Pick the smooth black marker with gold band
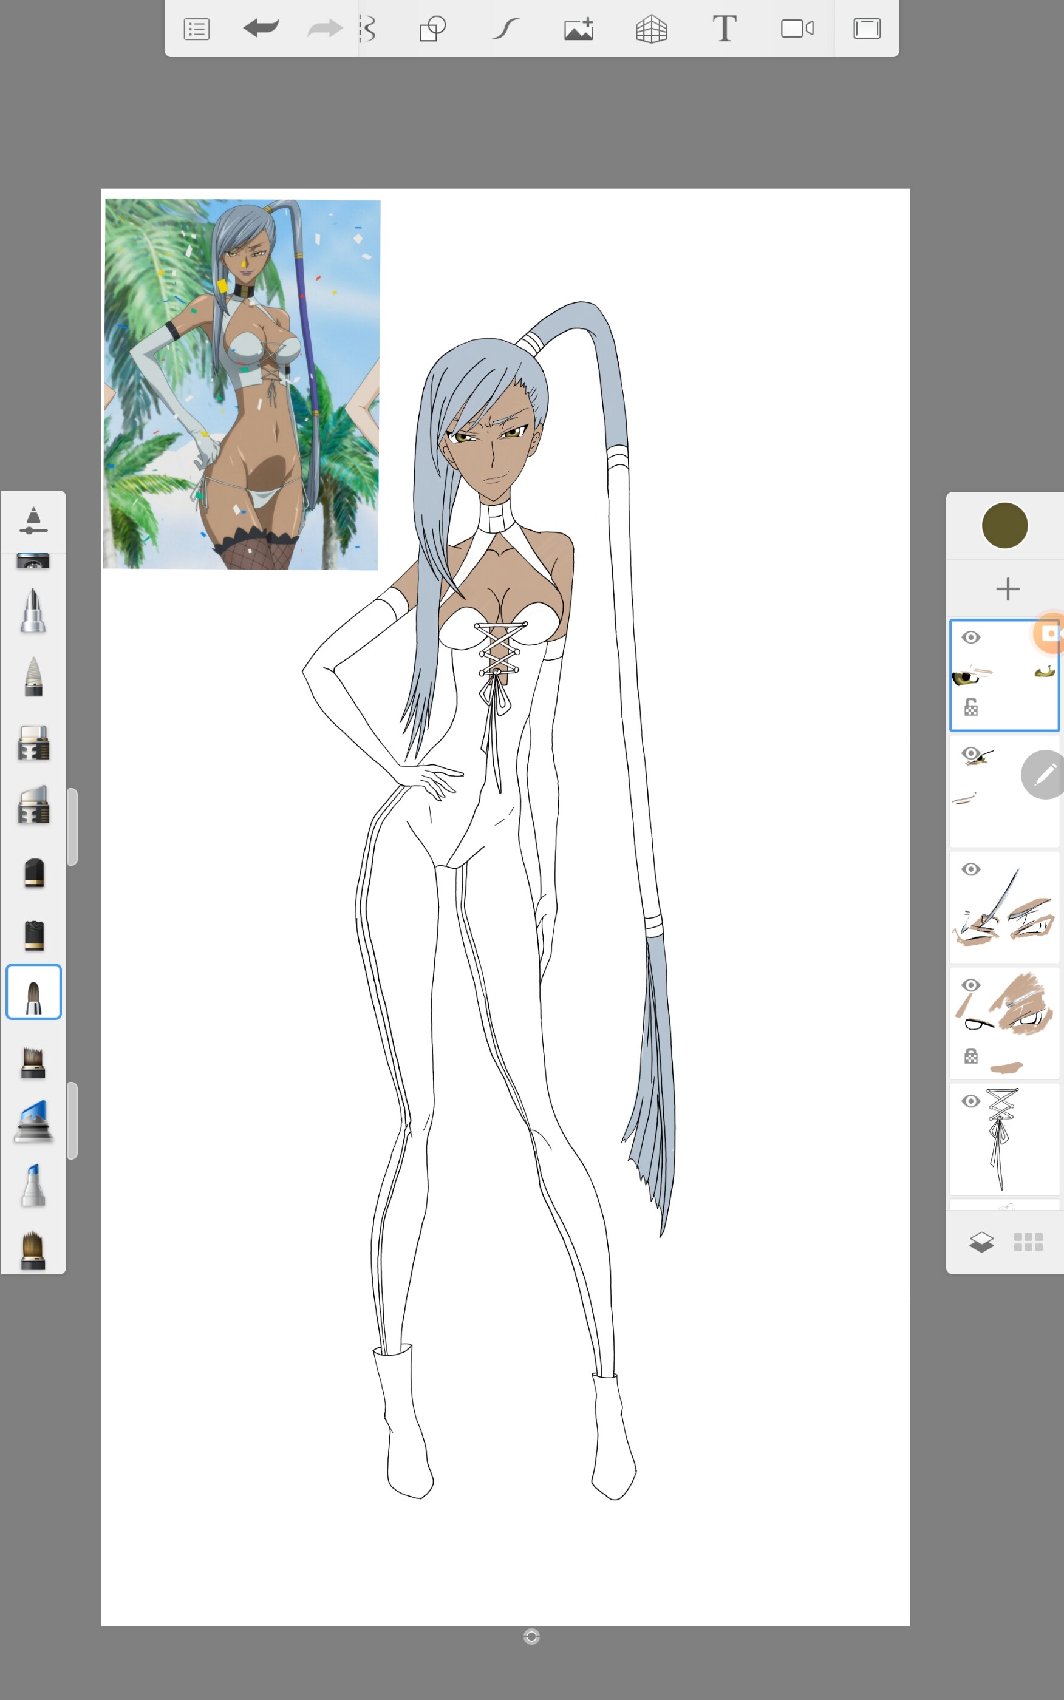This screenshot has width=1064, height=1700. point(34,873)
